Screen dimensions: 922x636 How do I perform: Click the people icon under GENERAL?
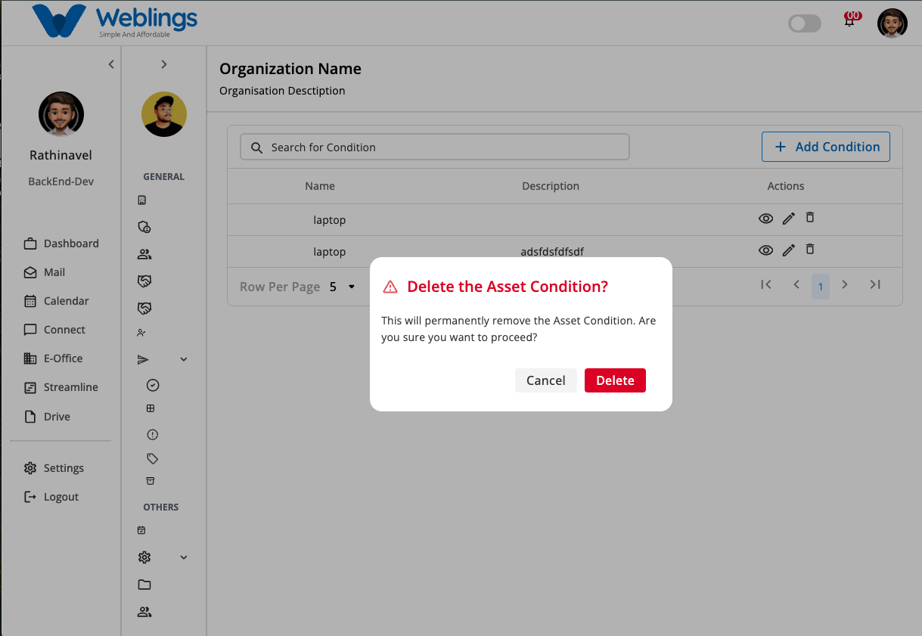[144, 254]
